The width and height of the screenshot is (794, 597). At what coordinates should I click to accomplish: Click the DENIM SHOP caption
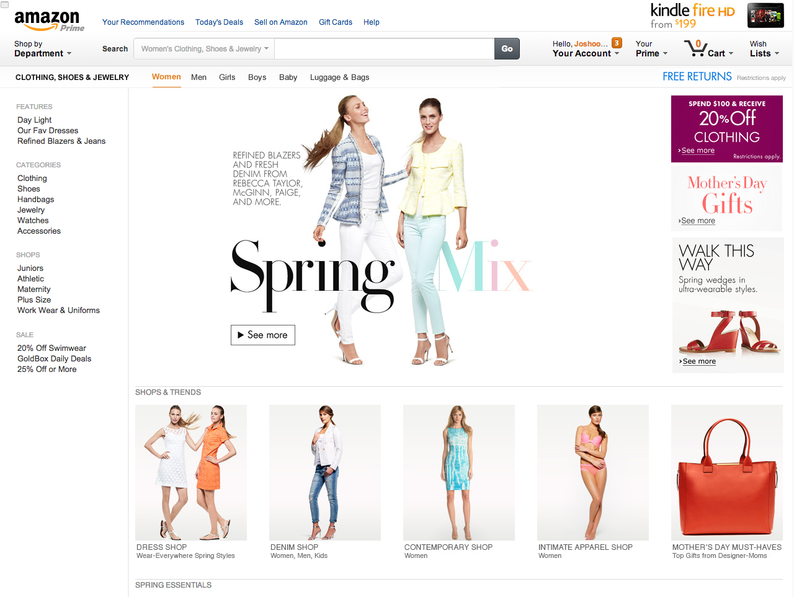[294, 547]
